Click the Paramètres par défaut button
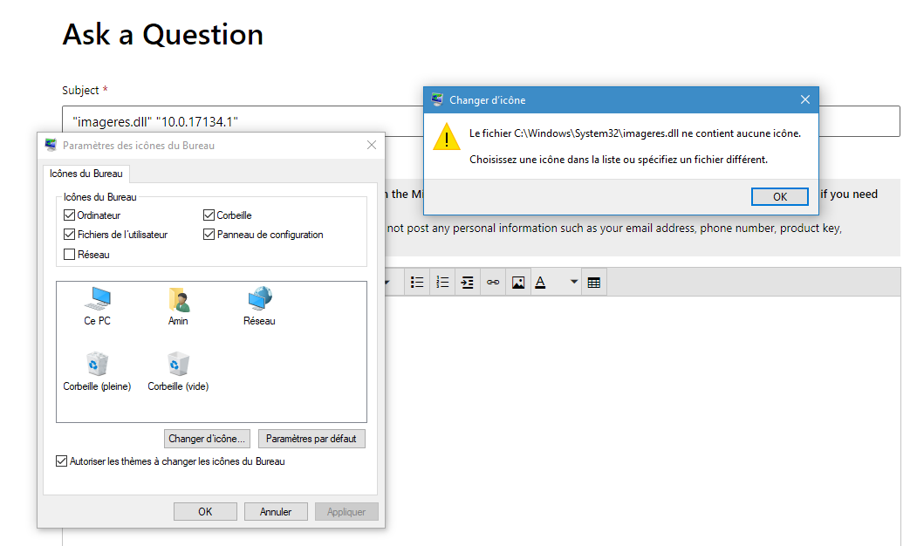 pyautogui.click(x=311, y=439)
